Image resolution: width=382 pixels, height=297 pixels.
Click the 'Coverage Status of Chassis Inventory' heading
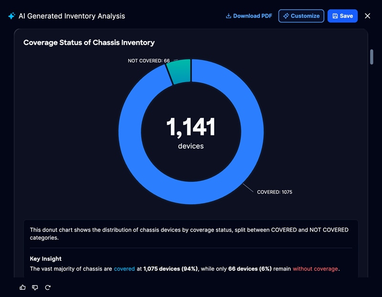click(89, 42)
